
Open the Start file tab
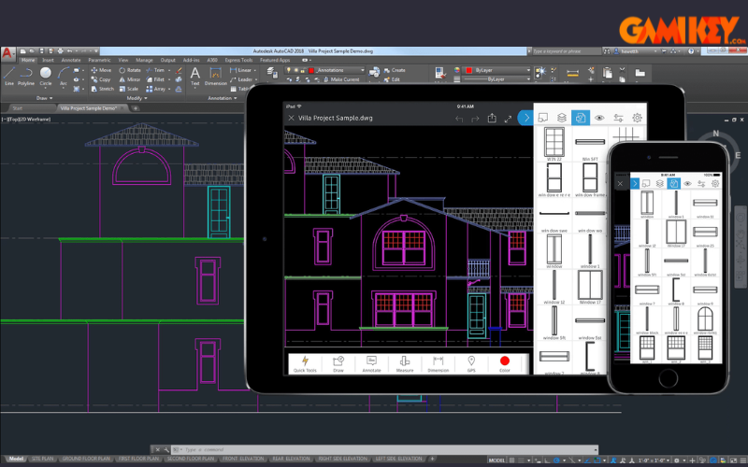[x=18, y=108]
